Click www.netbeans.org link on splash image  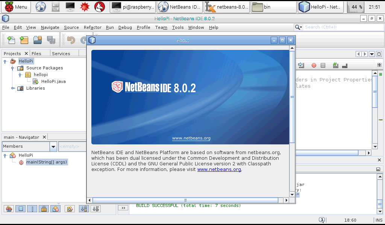click(x=191, y=138)
